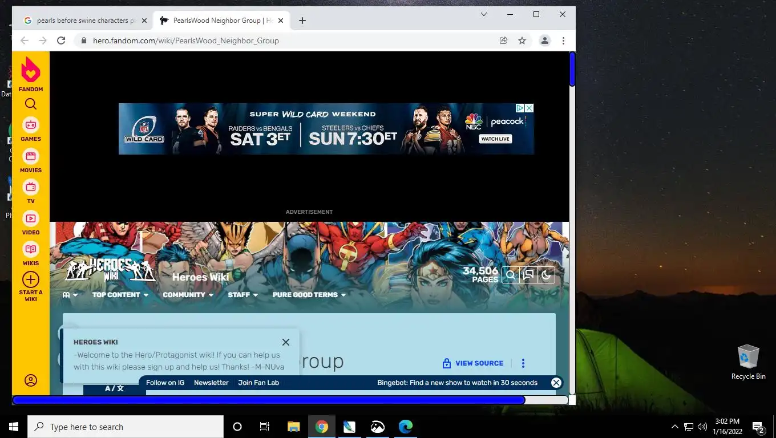Open a new browser tab
The height and width of the screenshot is (438, 776).
tap(302, 21)
